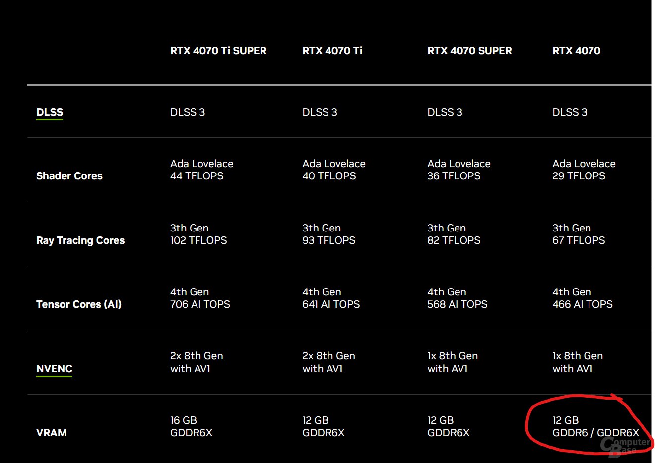This screenshot has height=463, width=655.
Task: Click the 641 AI TOPS value
Action: tap(331, 304)
